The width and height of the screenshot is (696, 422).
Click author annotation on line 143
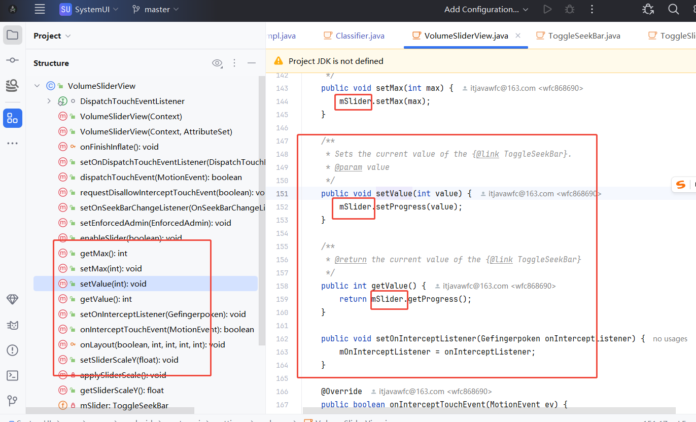523,88
